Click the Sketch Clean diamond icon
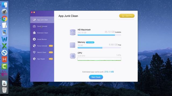The width and height of the screenshot is (172, 96). click(x=34, y=52)
